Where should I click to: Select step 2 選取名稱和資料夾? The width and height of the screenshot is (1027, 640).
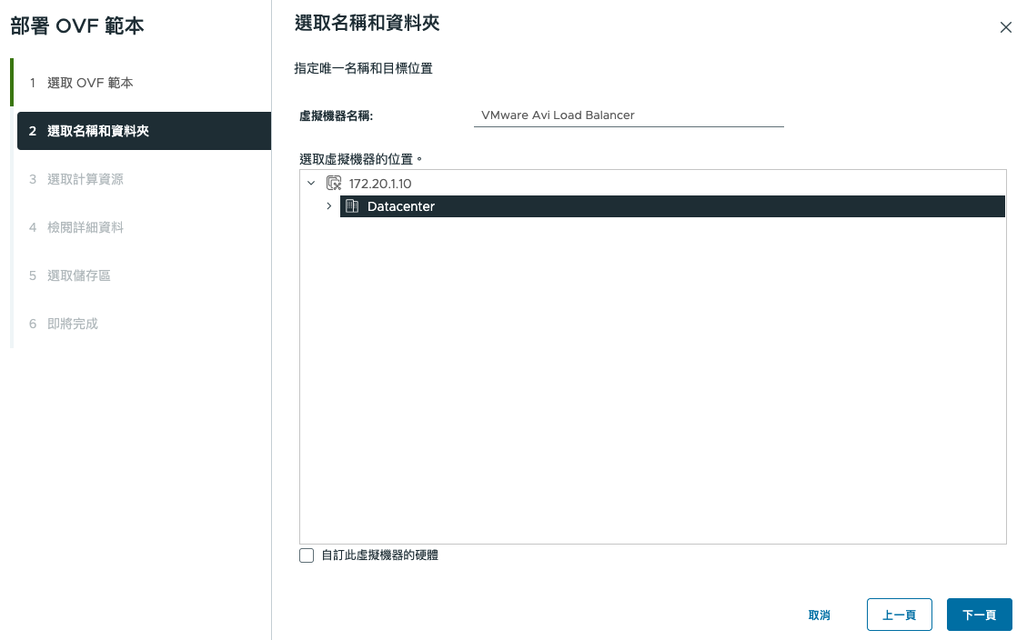coord(144,131)
